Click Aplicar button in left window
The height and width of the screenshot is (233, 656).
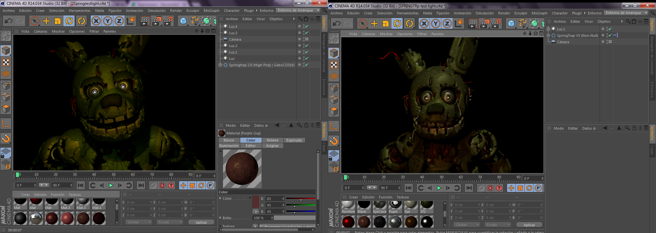point(201,222)
